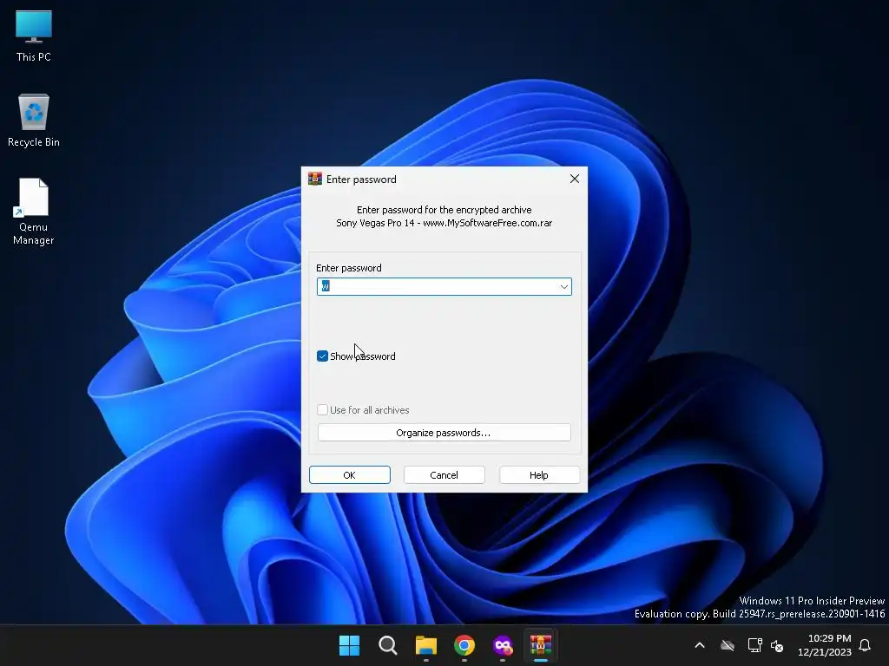889x666 pixels.
Task: Confirm with the OK button
Action: point(349,475)
